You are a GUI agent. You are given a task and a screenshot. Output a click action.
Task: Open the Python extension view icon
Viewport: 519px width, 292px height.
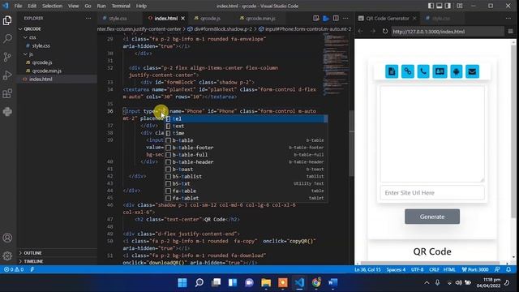(7, 112)
